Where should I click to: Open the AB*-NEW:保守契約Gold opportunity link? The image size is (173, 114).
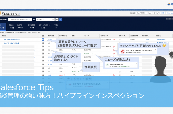[12, 39]
